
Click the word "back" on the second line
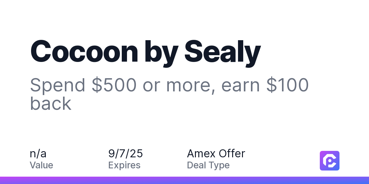click(x=51, y=103)
